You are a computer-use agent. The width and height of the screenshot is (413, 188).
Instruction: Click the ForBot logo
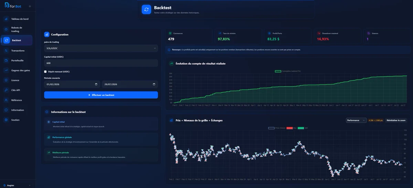click(x=13, y=6)
